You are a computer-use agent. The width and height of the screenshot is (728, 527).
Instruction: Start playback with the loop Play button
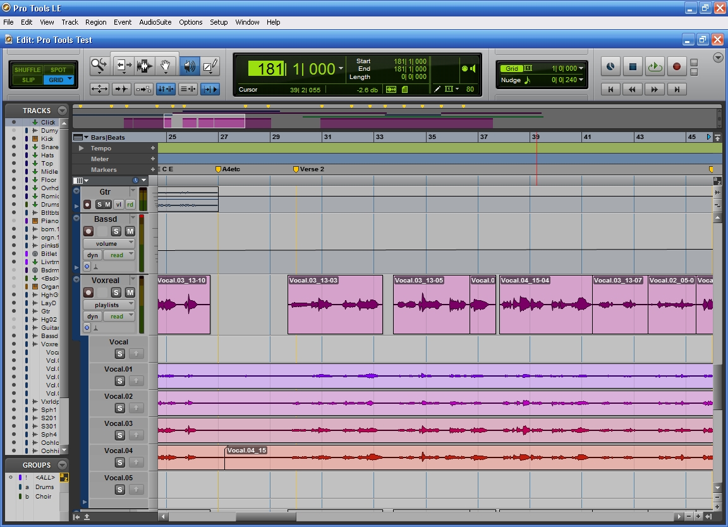click(x=655, y=66)
